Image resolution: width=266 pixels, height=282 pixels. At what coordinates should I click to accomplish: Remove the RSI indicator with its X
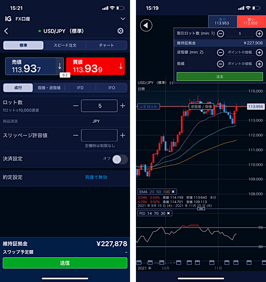point(168,213)
